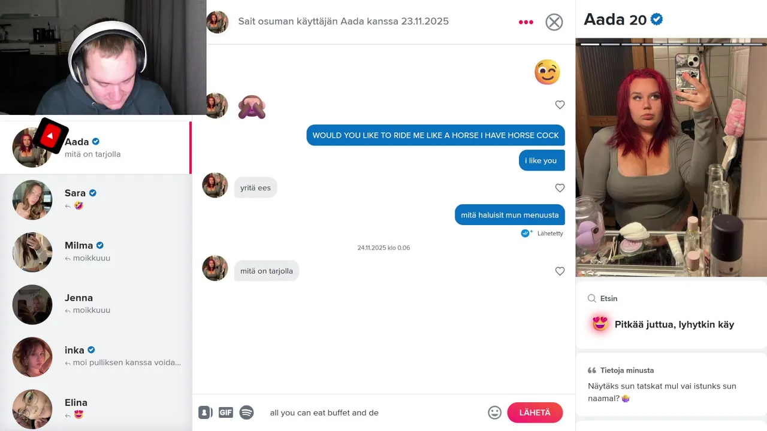
Task: Open the three-dot options menu
Action: [x=526, y=22]
